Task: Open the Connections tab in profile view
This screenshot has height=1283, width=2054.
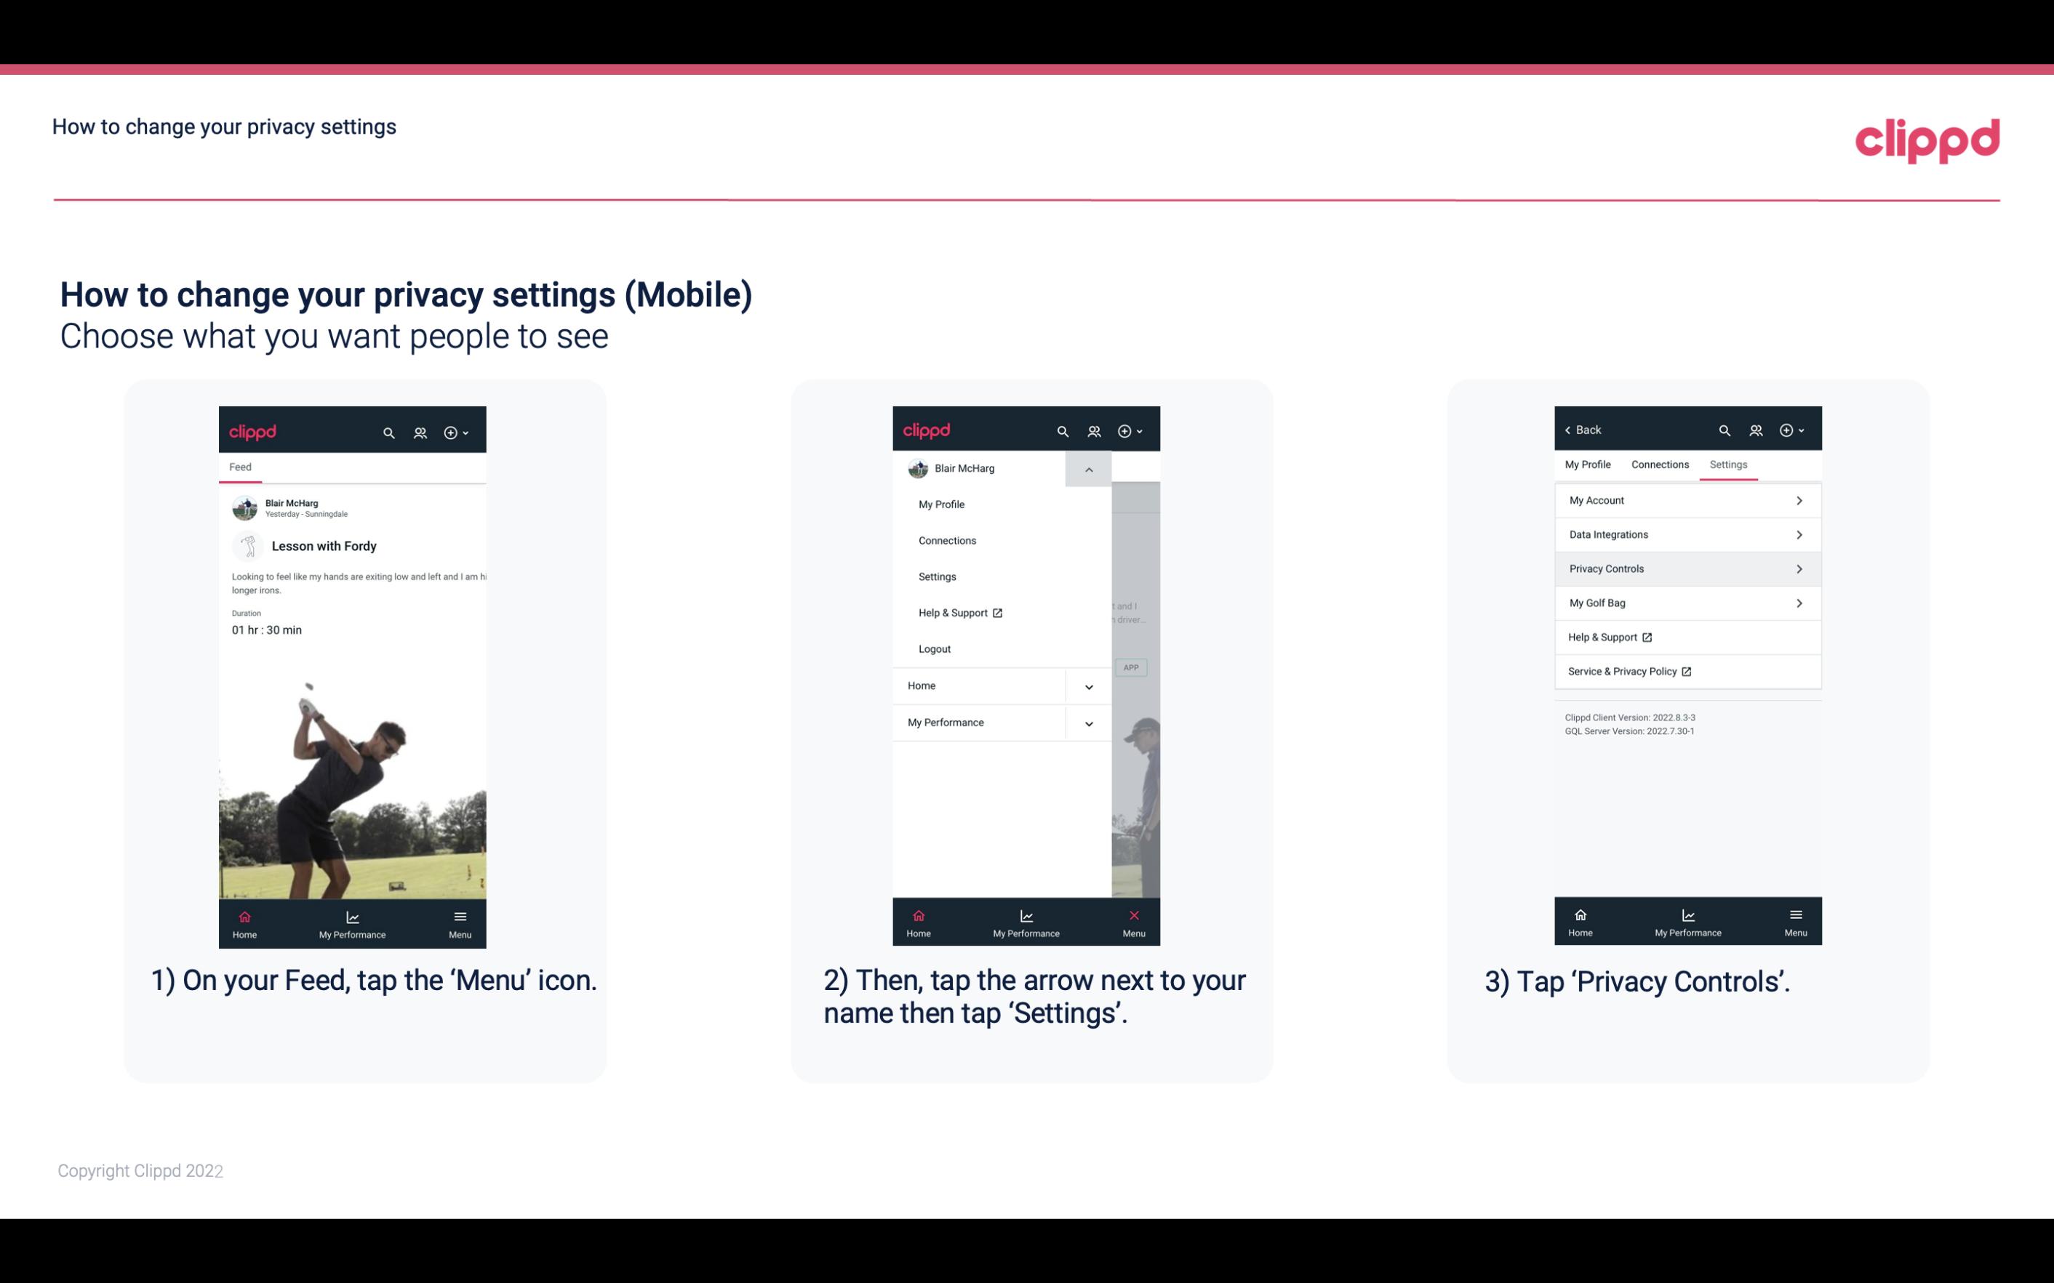Action: [1659, 464]
